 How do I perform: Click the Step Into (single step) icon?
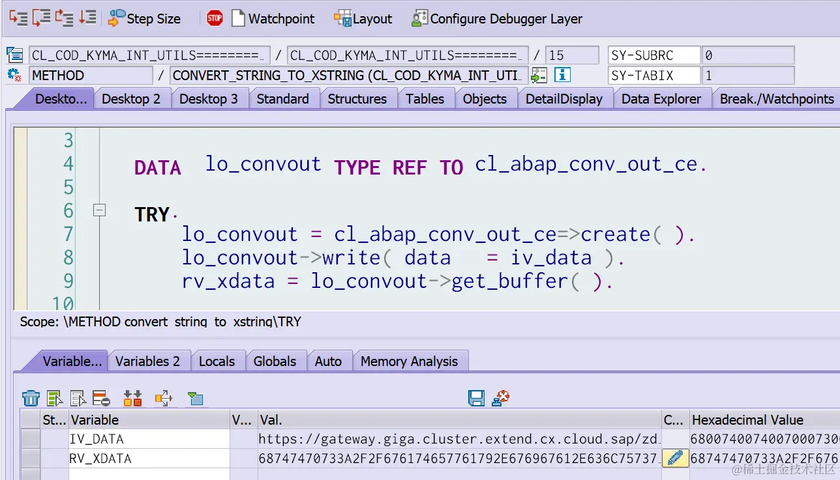click(x=18, y=18)
